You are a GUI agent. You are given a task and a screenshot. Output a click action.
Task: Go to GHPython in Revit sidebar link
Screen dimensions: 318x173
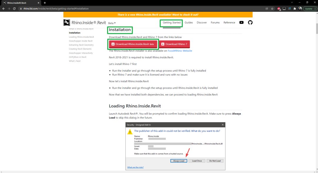coord(77,57)
